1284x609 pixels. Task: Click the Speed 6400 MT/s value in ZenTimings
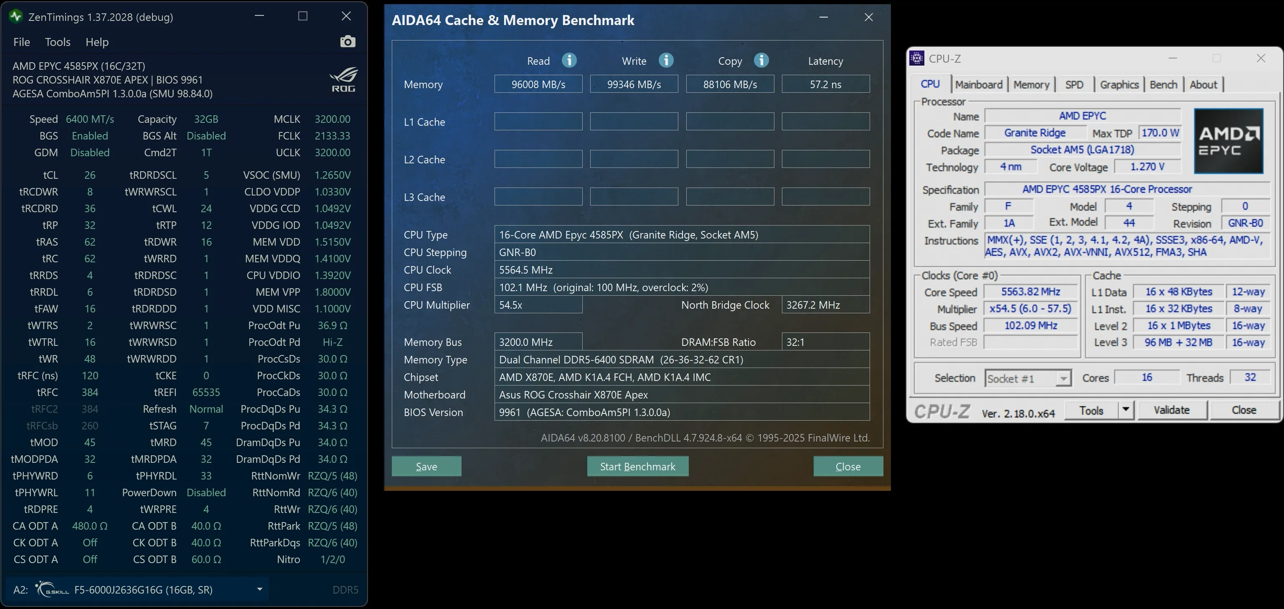[x=90, y=119]
